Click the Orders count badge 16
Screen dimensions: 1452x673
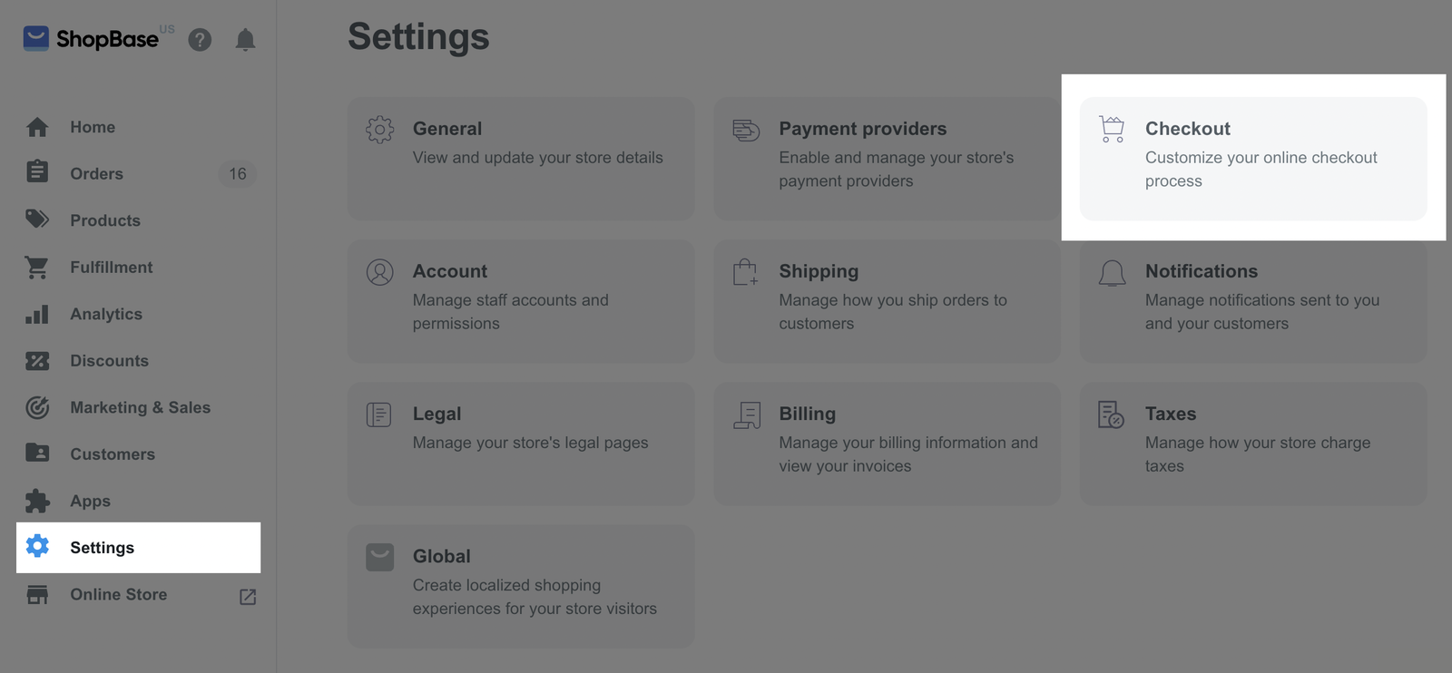(x=238, y=173)
